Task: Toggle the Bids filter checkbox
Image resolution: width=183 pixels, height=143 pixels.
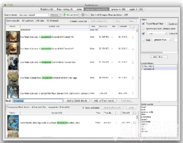Action: [x=143, y=40]
